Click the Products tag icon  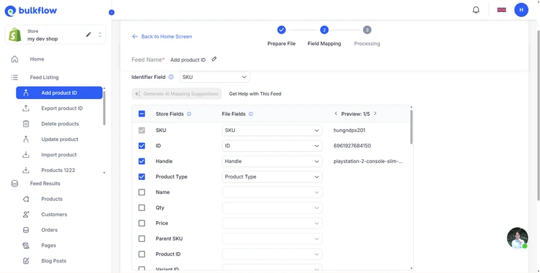26,199
